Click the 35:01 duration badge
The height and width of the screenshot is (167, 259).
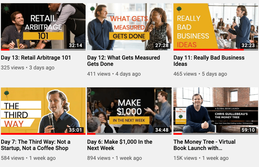pos(75,130)
